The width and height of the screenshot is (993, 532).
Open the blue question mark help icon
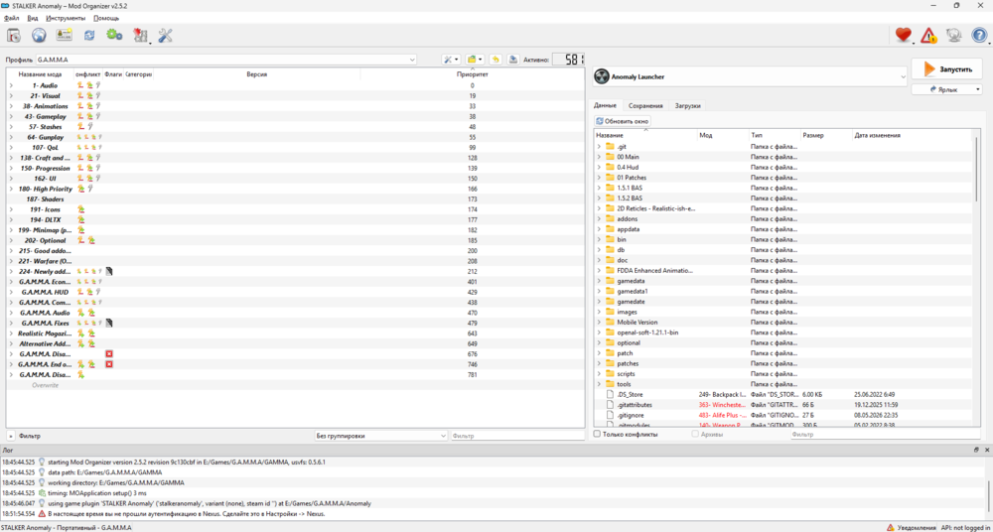(x=979, y=36)
